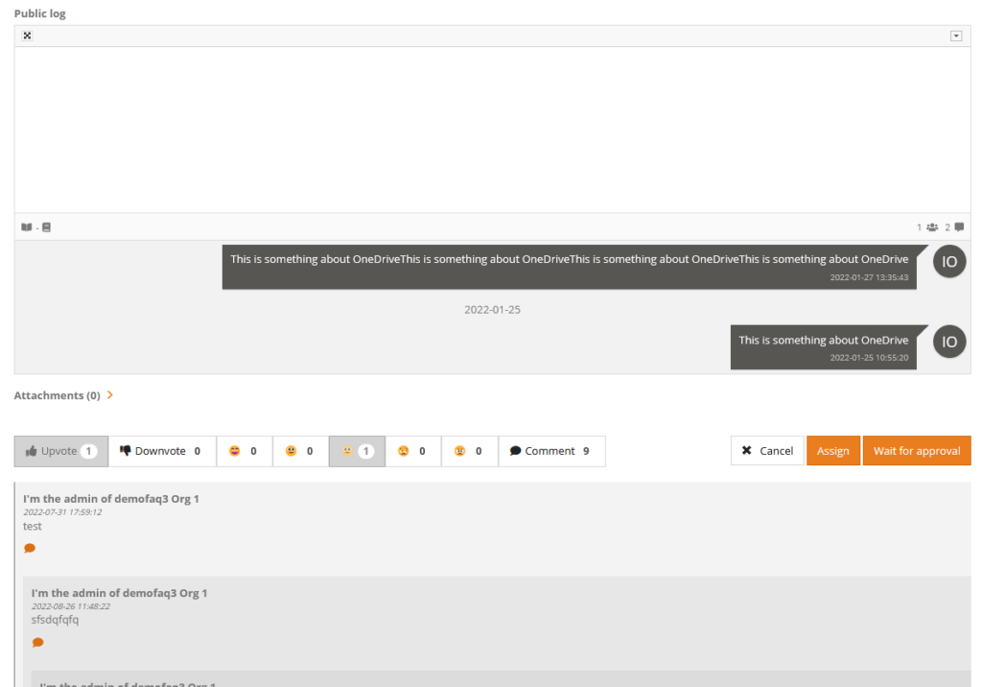Toggle the Upvote button
The image size is (982, 687).
[x=61, y=451]
